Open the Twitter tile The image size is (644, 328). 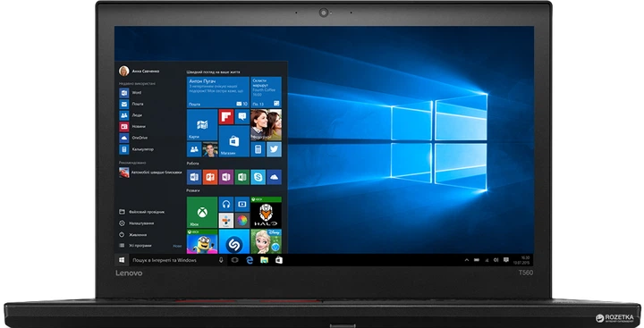pos(274,149)
